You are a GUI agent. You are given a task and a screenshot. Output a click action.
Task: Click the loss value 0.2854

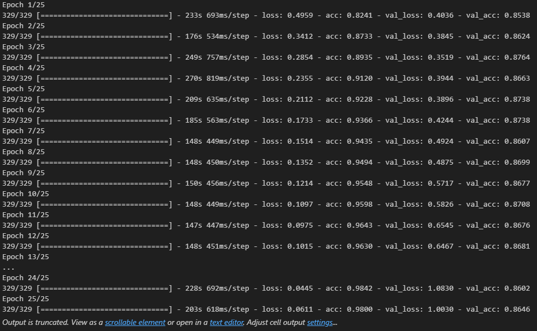point(300,57)
